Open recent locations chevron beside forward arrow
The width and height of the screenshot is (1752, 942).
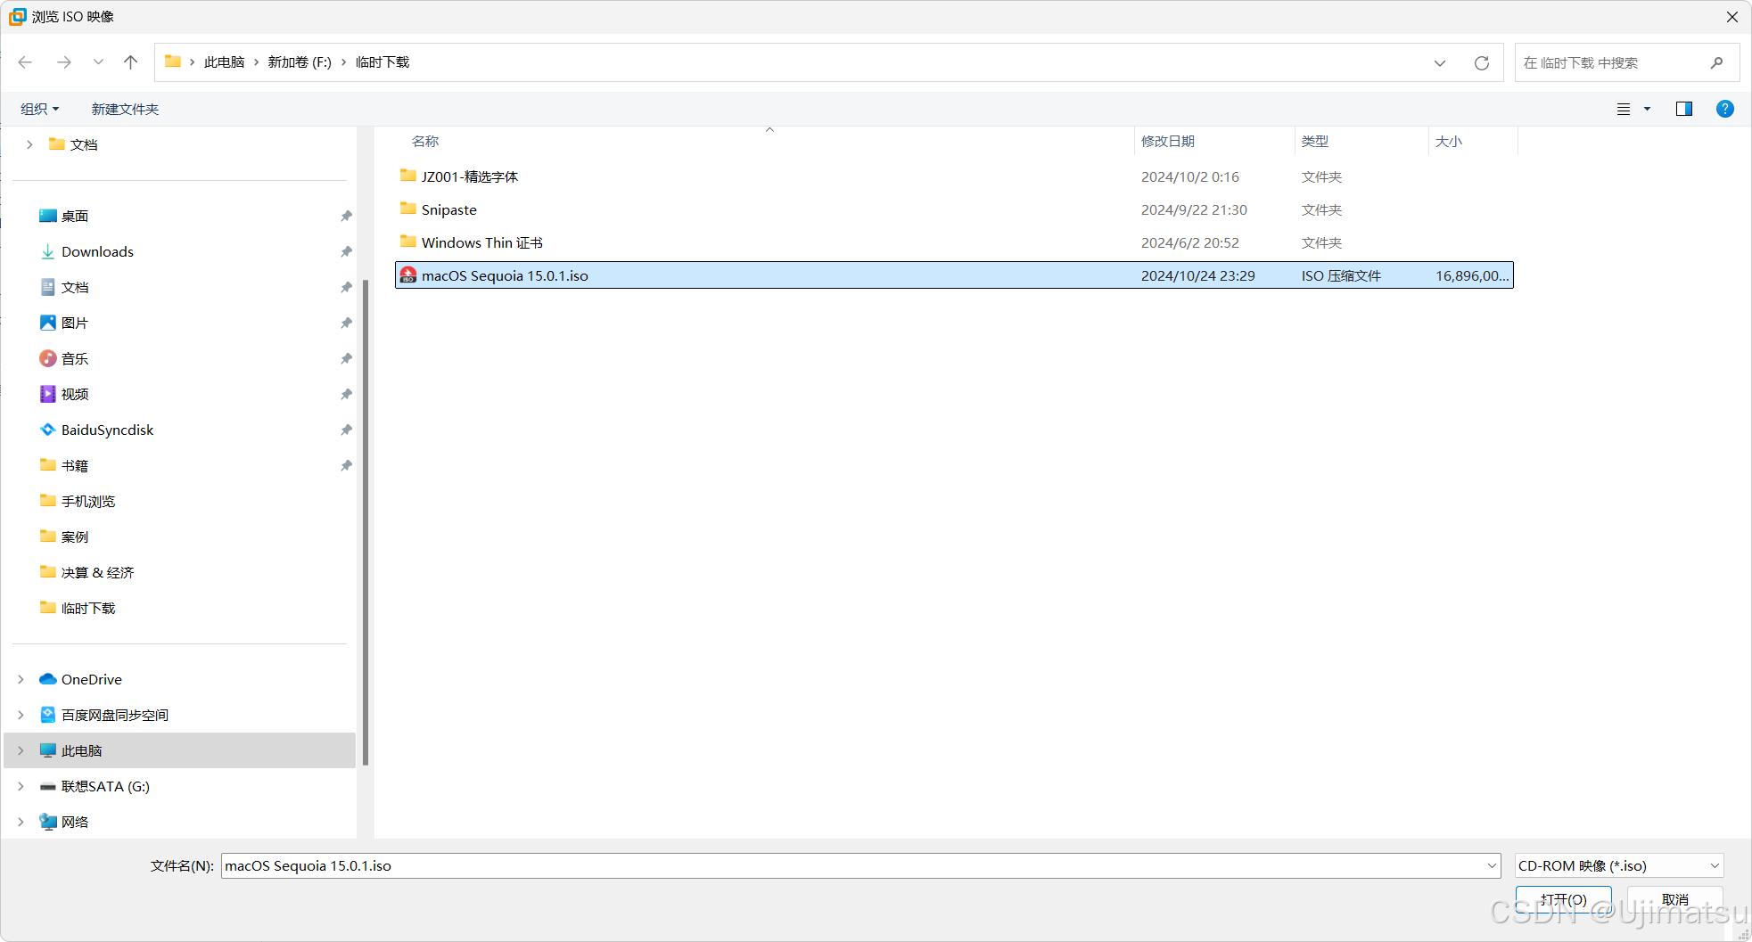(98, 62)
